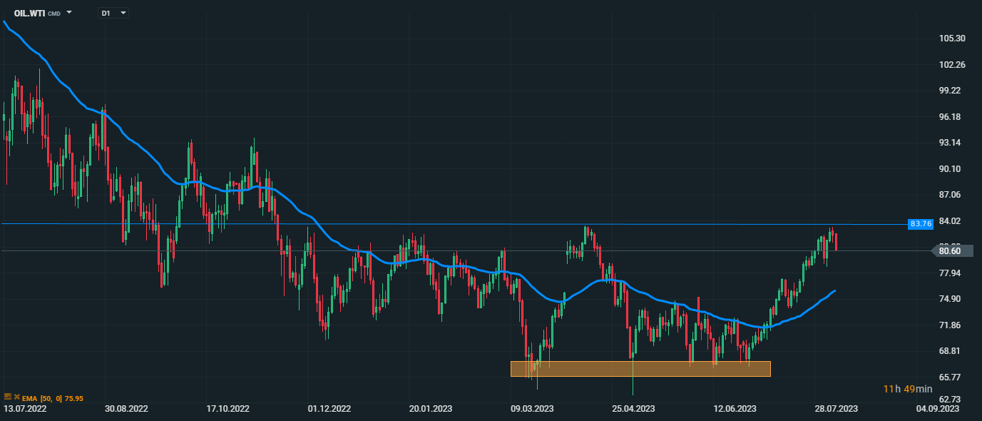
Task: Click the 13.07.2022 date on time axis
Action: (25, 409)
